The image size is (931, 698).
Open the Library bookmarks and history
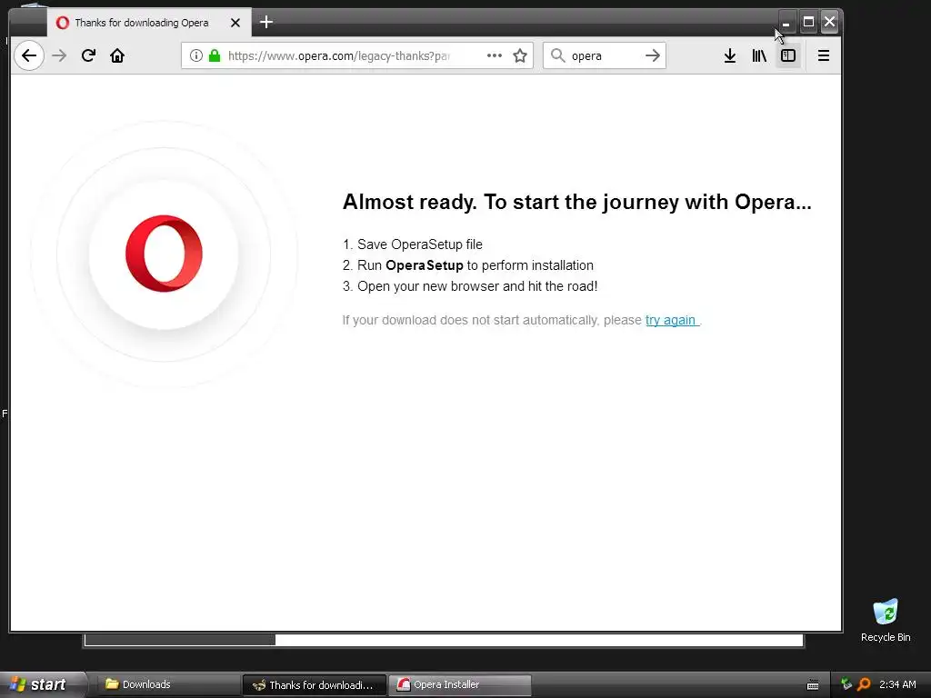tap(759, 55)
